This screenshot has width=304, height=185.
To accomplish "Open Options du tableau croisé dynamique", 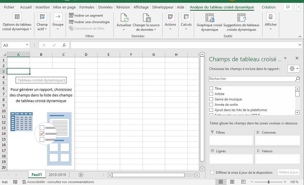I will coord(17,22).
